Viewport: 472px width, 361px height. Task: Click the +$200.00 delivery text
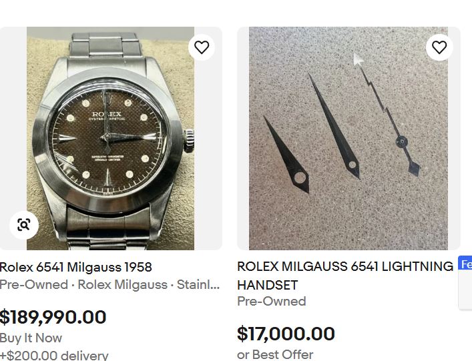pyautogui.click(x=54, y=355)
